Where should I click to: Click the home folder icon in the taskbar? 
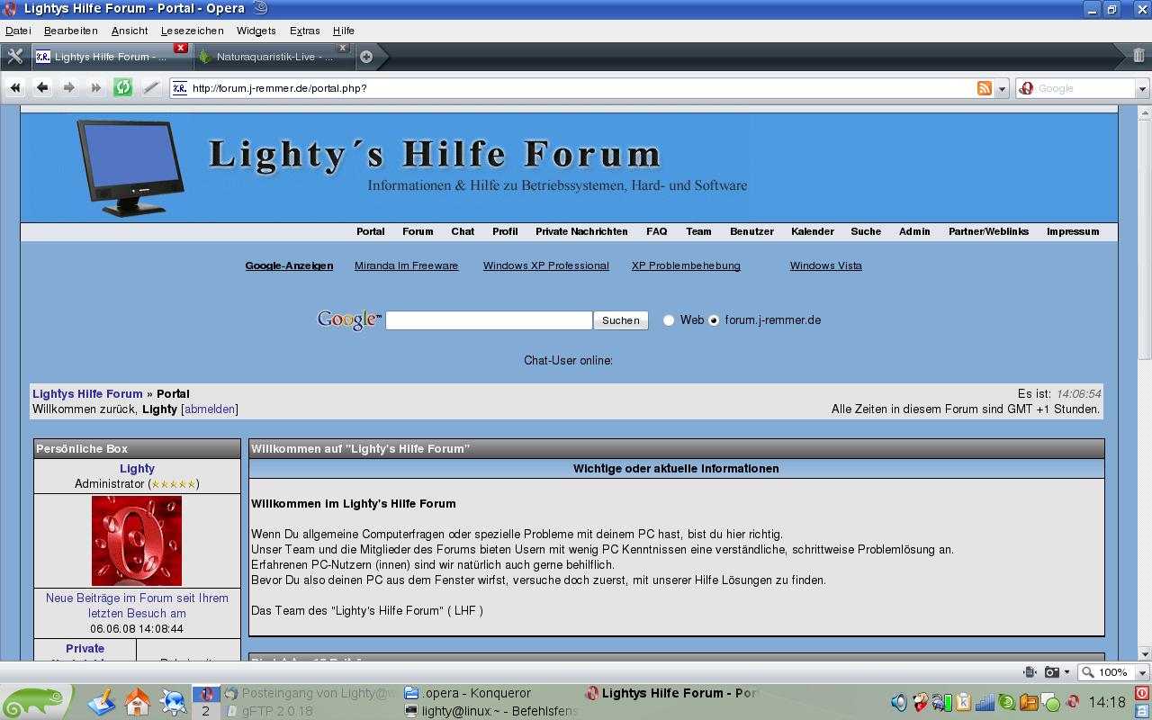(138, 701)
